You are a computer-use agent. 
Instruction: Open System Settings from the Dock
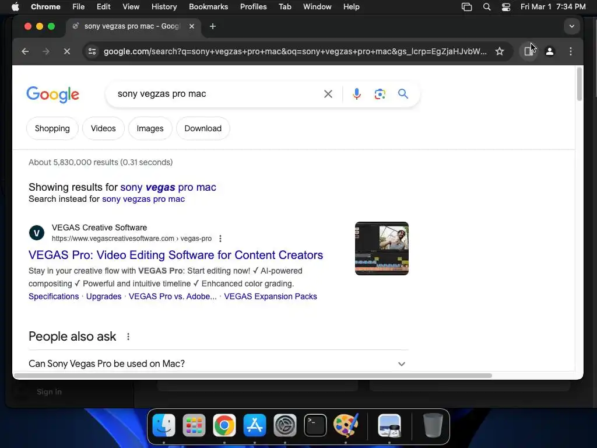pos(285,425)
